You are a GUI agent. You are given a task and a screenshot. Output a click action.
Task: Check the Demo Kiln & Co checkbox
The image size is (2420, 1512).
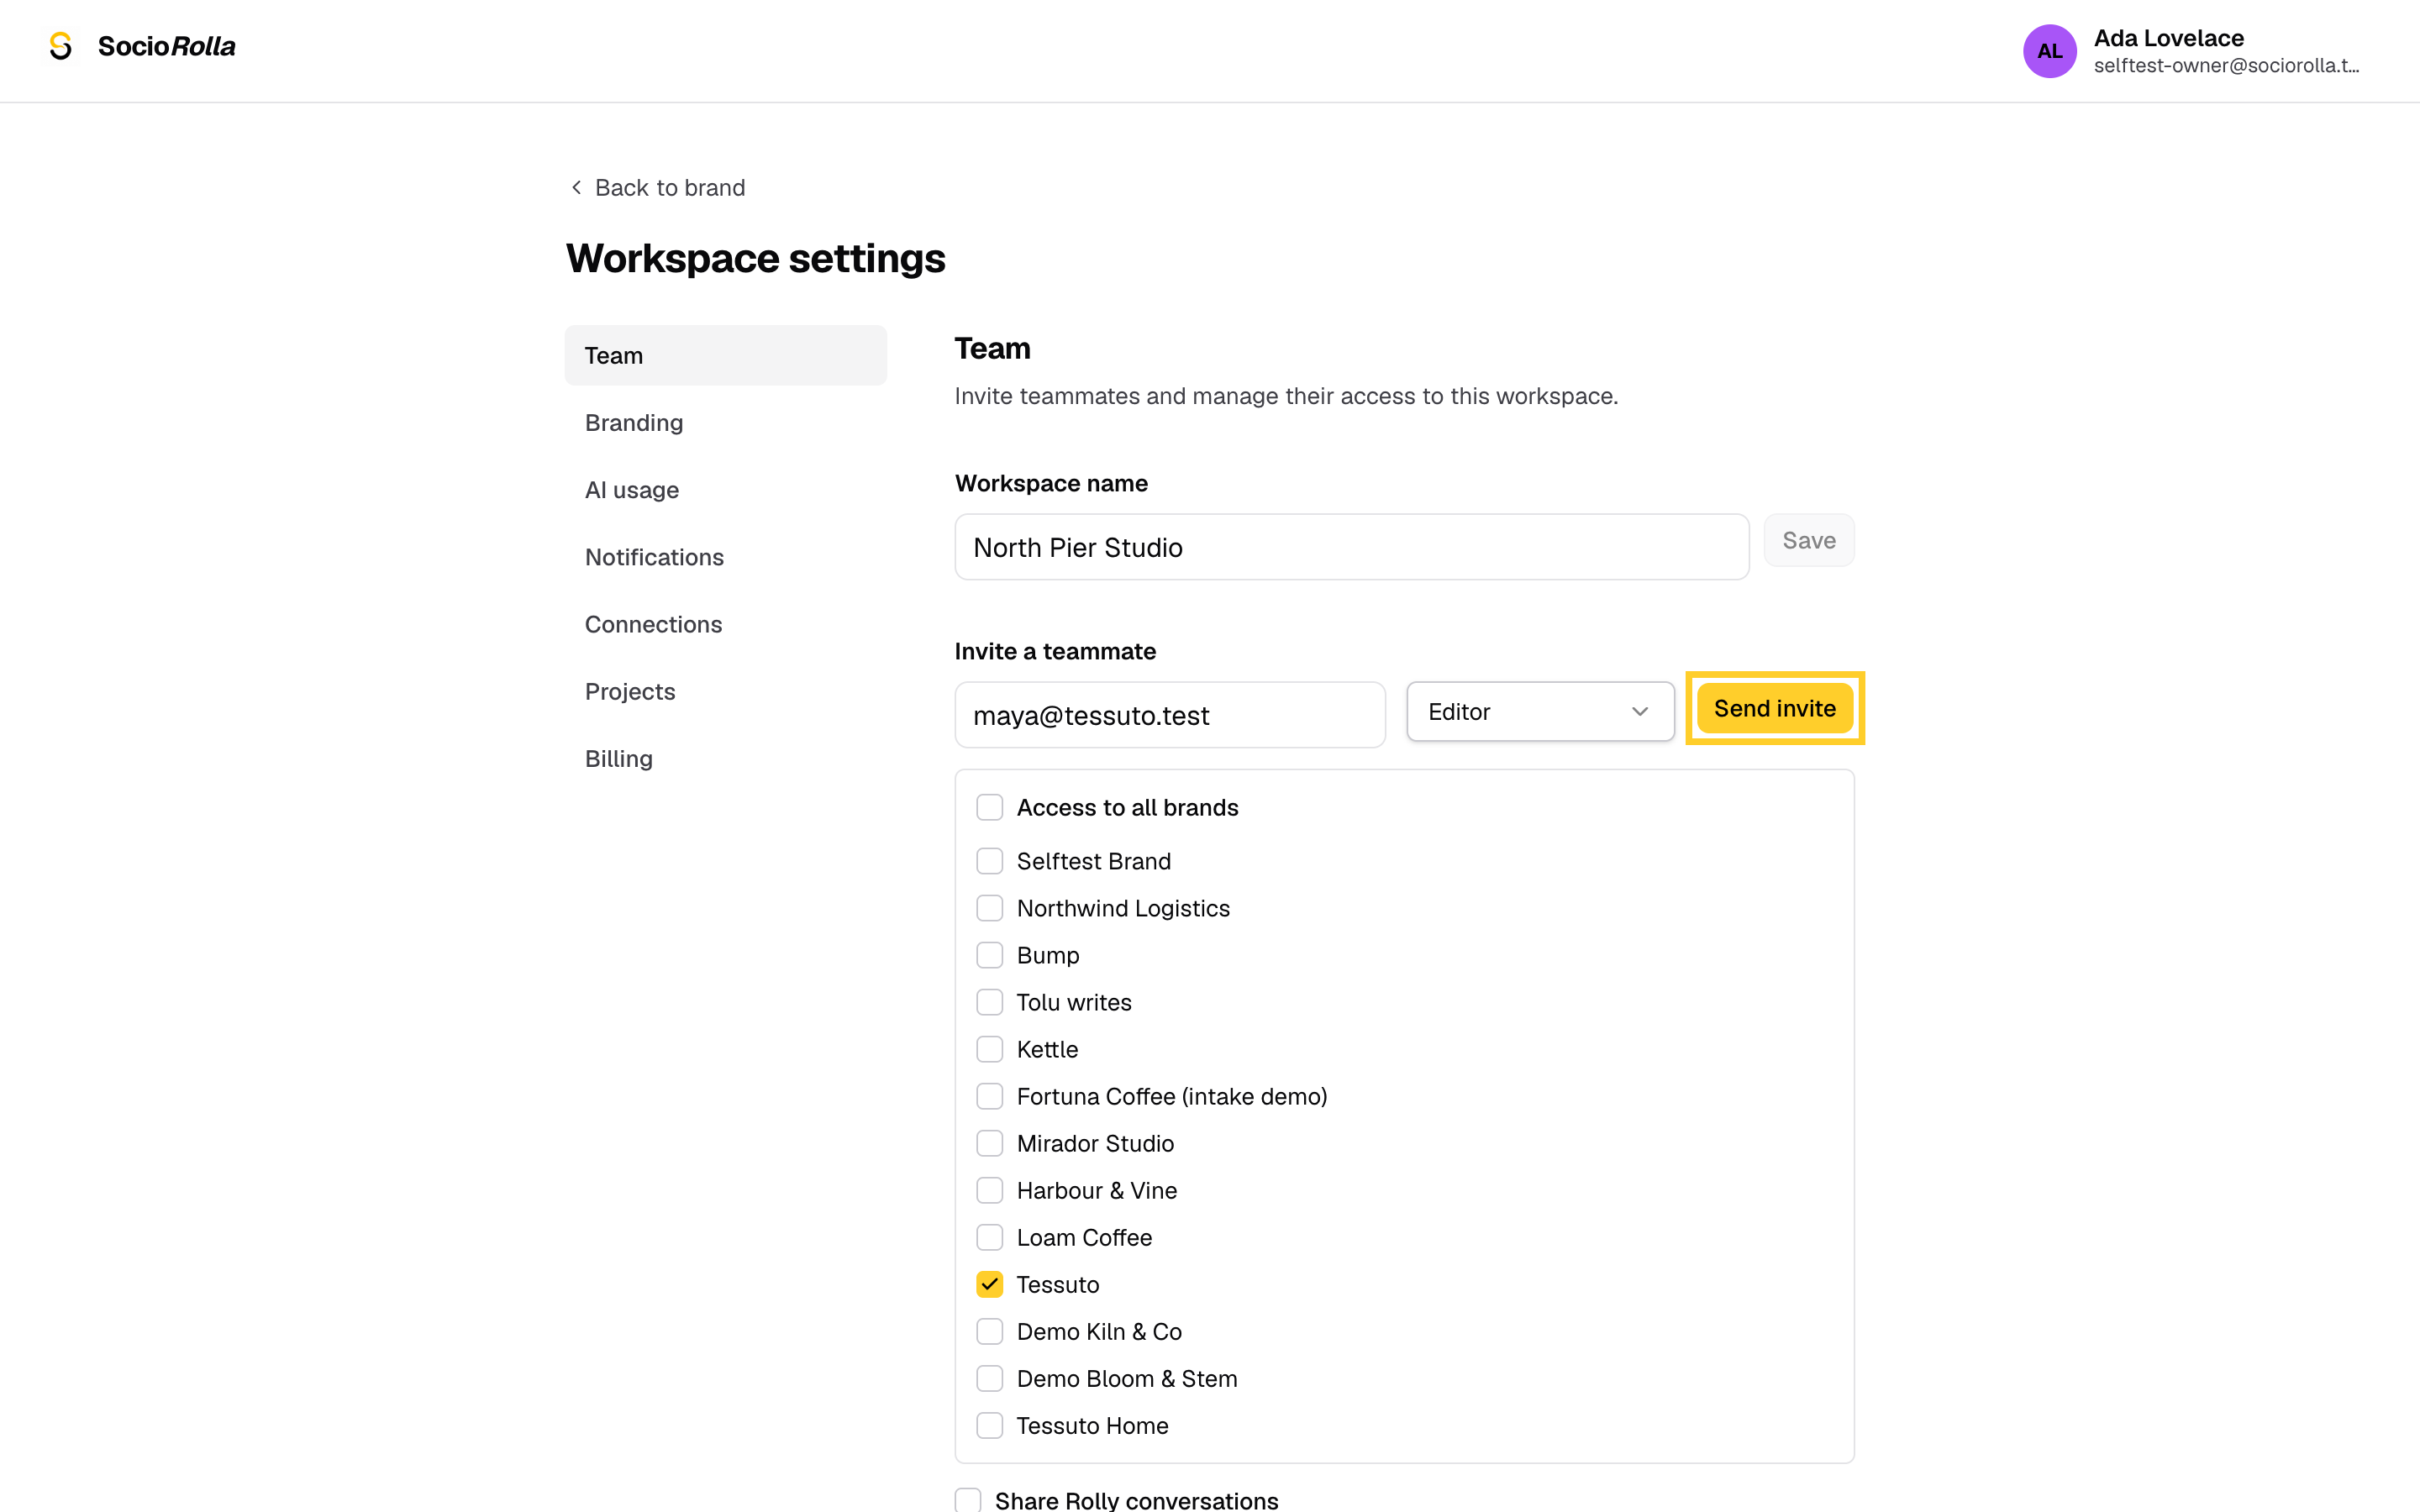989,1331
